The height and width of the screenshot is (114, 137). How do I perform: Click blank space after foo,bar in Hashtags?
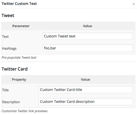click(x=94, y=48)
